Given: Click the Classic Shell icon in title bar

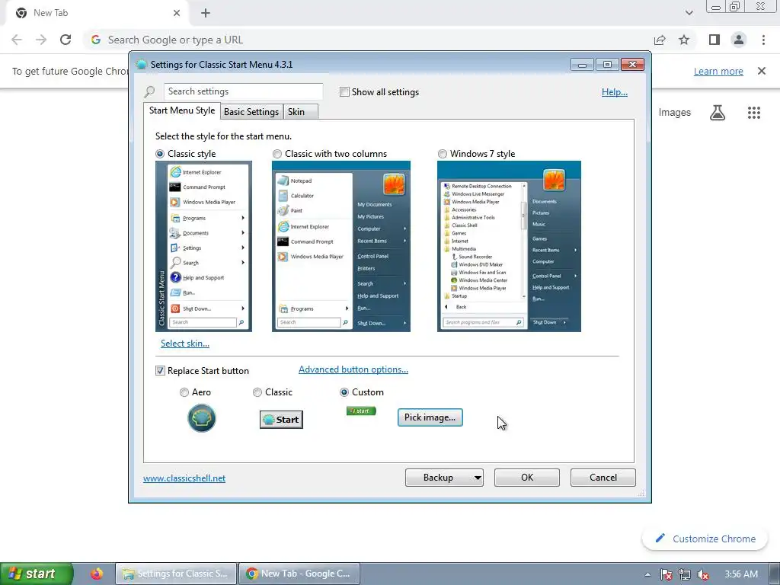Looking at the screenshot, I should (141, 64).
